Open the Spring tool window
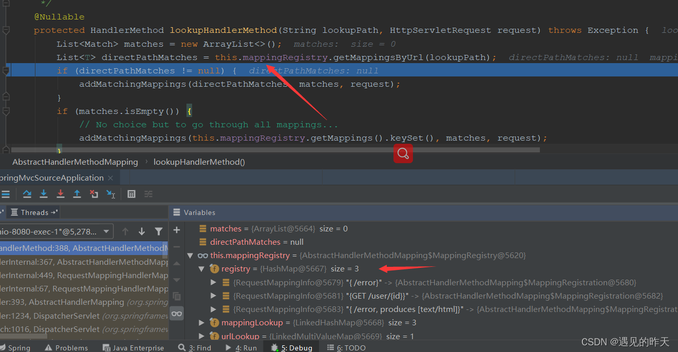This screenshot has height=352, width=678. click(15, 348)
